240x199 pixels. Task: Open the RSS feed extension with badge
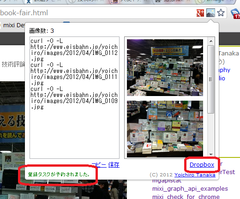pos(235,14)
